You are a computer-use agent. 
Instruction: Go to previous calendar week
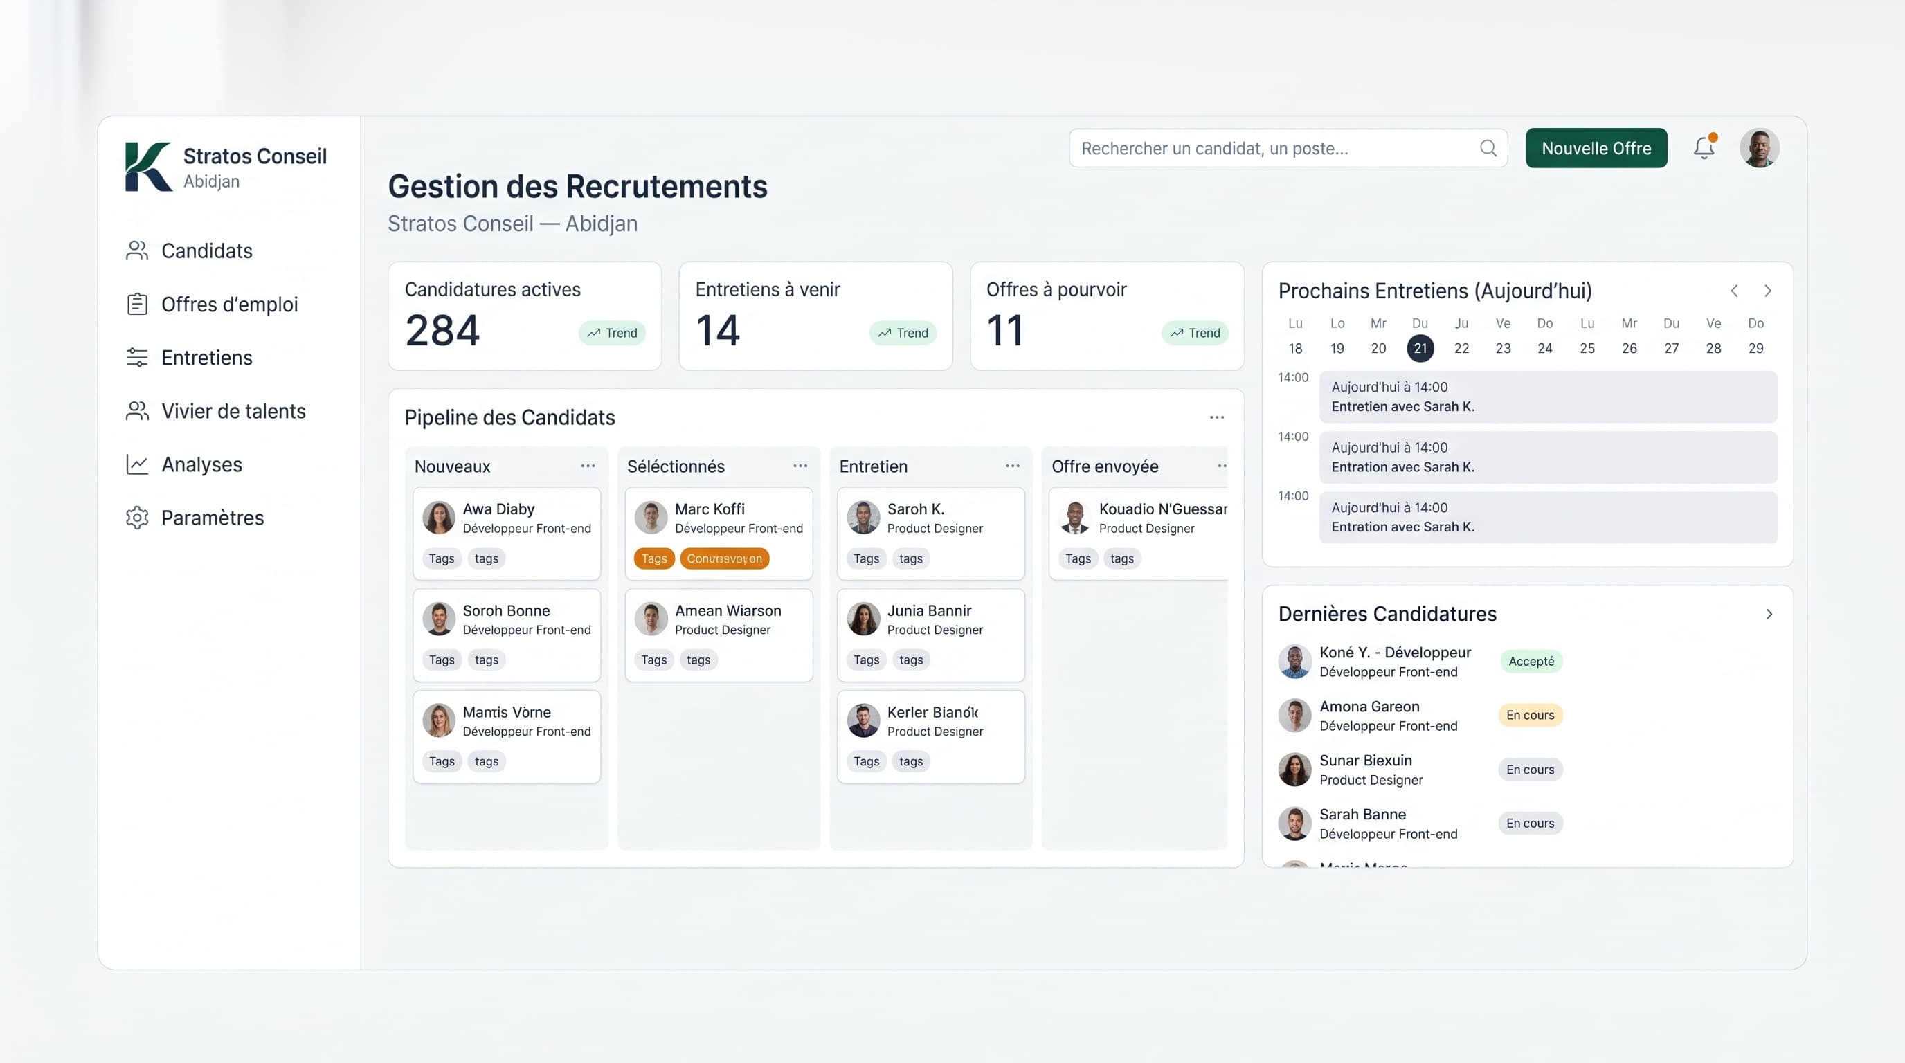tap(1734, 291)
